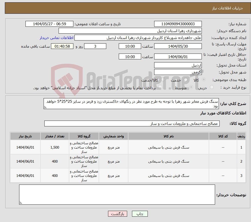
Task: Select the خدمت subject classification radio button
Action: tap(185, 80)
